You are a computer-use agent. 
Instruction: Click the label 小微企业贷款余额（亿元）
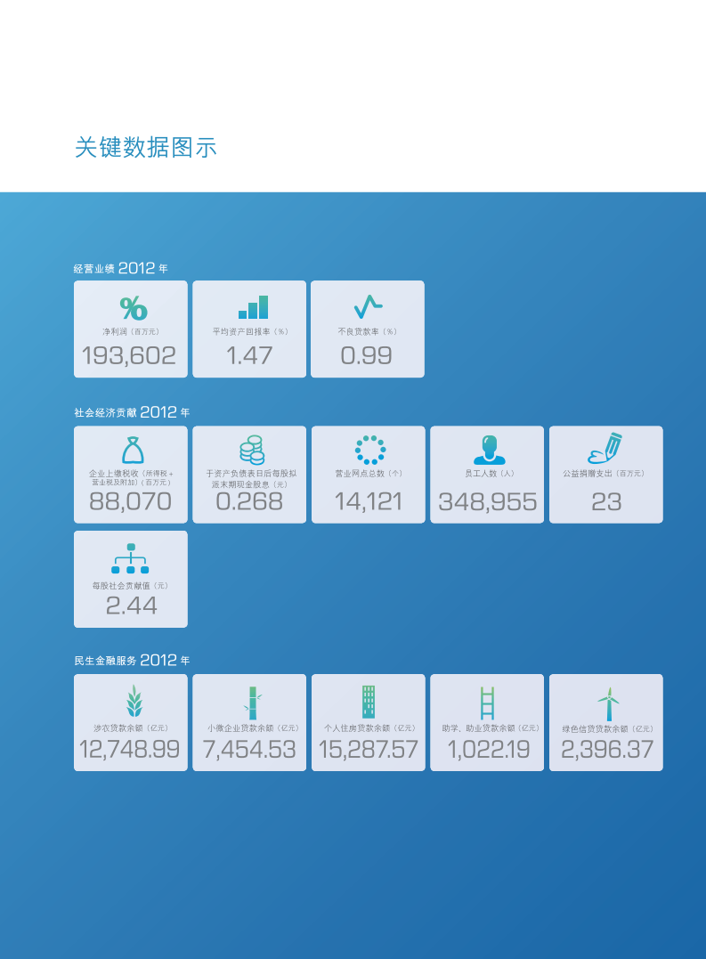point(253,727)
